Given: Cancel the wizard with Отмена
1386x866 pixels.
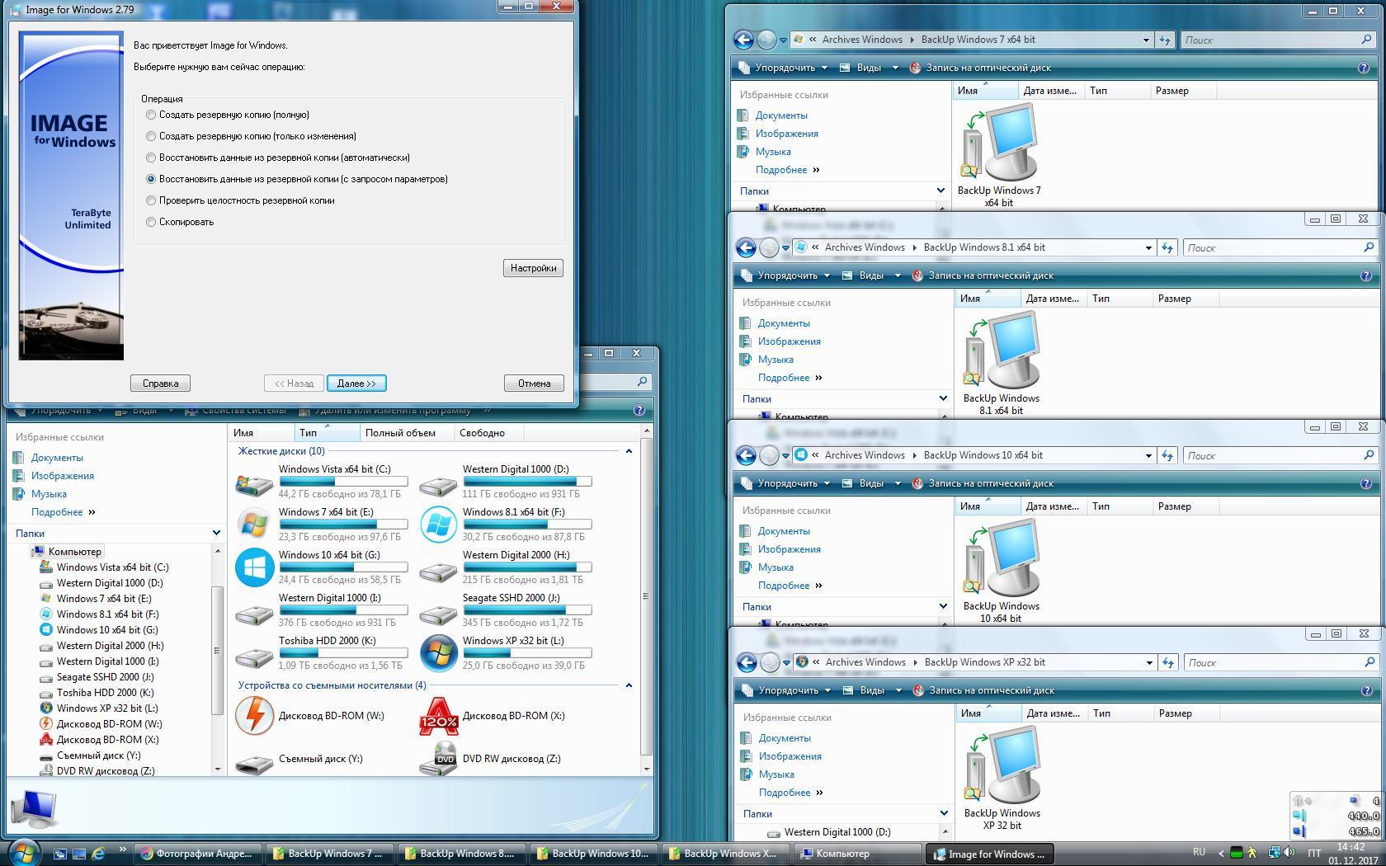Looking at the screenshot, I should pos(534,384).
